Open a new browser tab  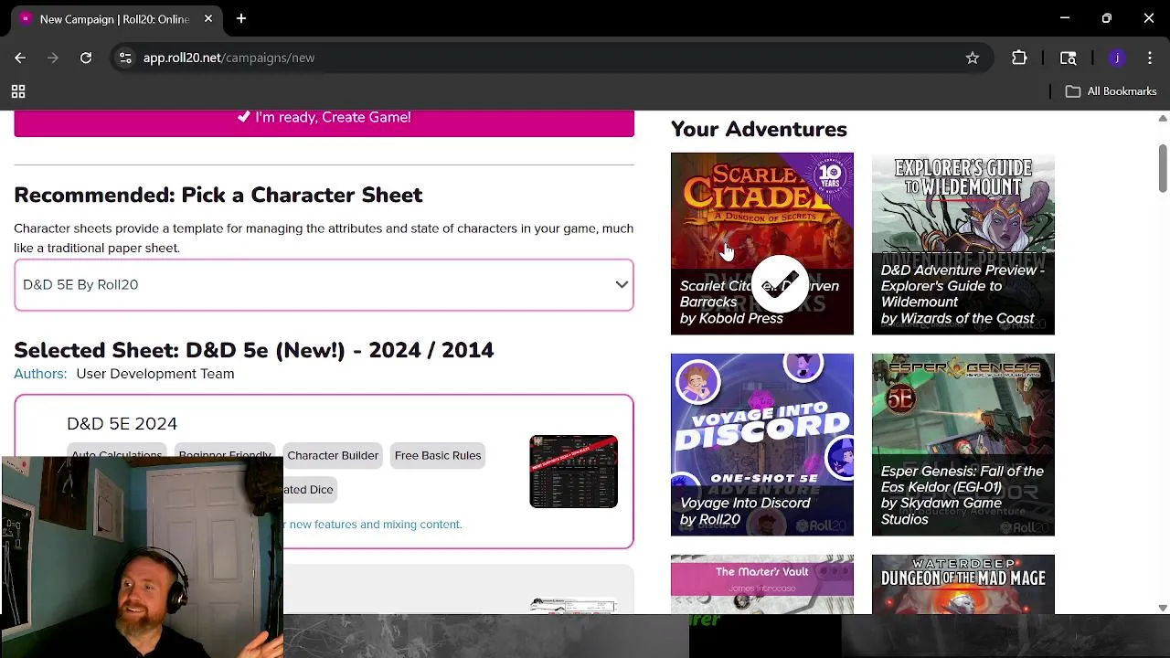click(241, 18)
